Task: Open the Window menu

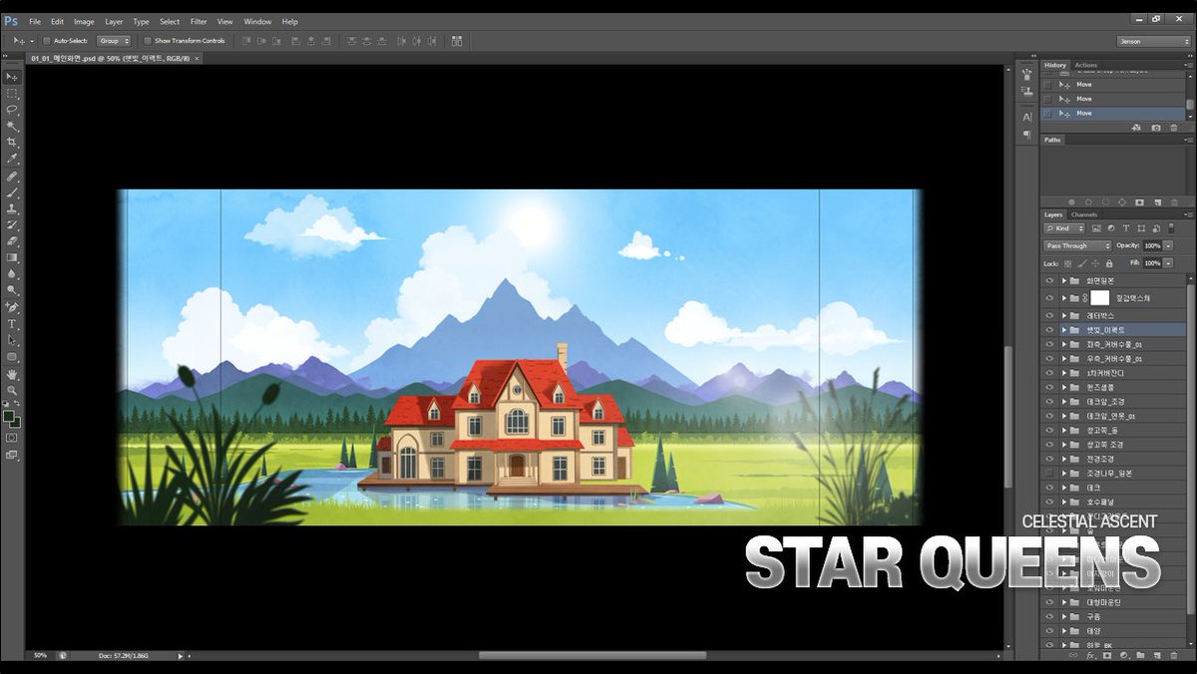Action: [257, 21]
